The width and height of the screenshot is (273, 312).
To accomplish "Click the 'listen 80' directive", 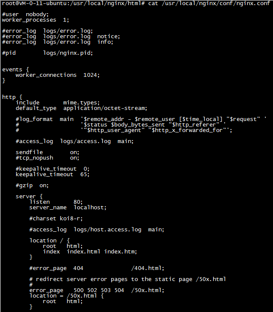I will point(56,202).
